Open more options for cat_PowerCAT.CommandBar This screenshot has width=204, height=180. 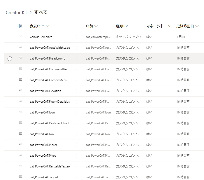tap(77, 69)
